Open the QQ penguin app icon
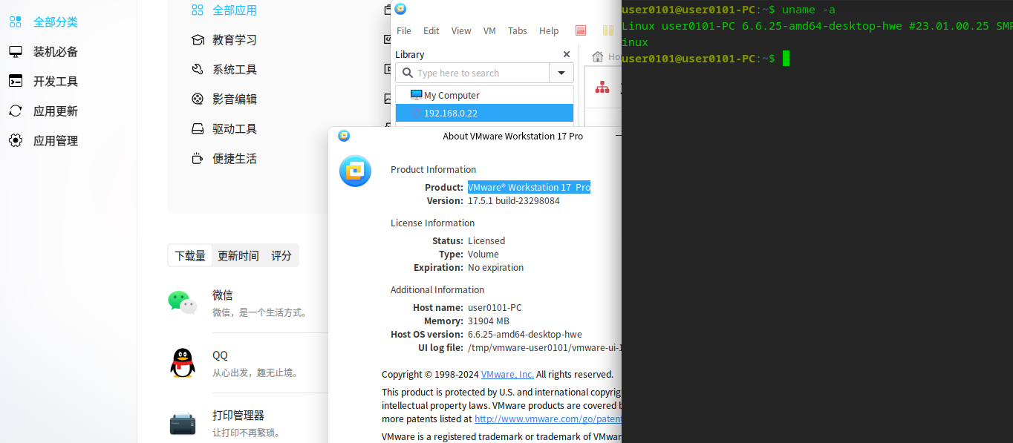 click(183, 363)
